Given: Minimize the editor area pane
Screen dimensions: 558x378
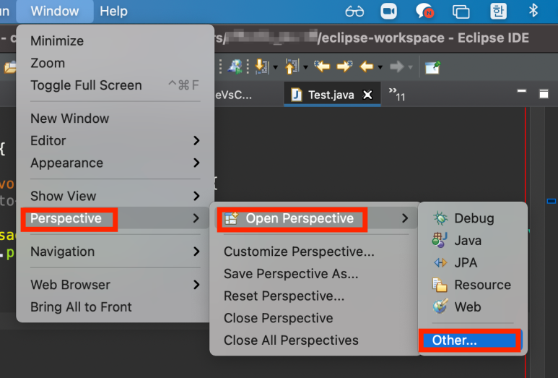Looking at the screenshot, I should 522,91.
